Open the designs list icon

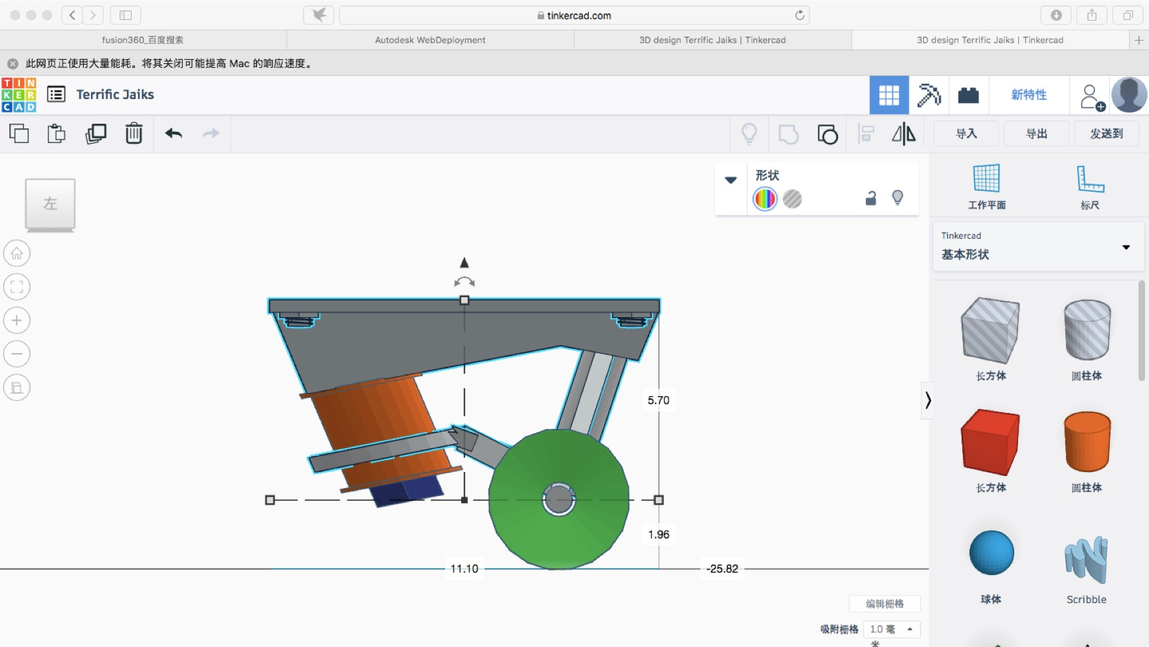pyautogui.click(x=56, y=94)
